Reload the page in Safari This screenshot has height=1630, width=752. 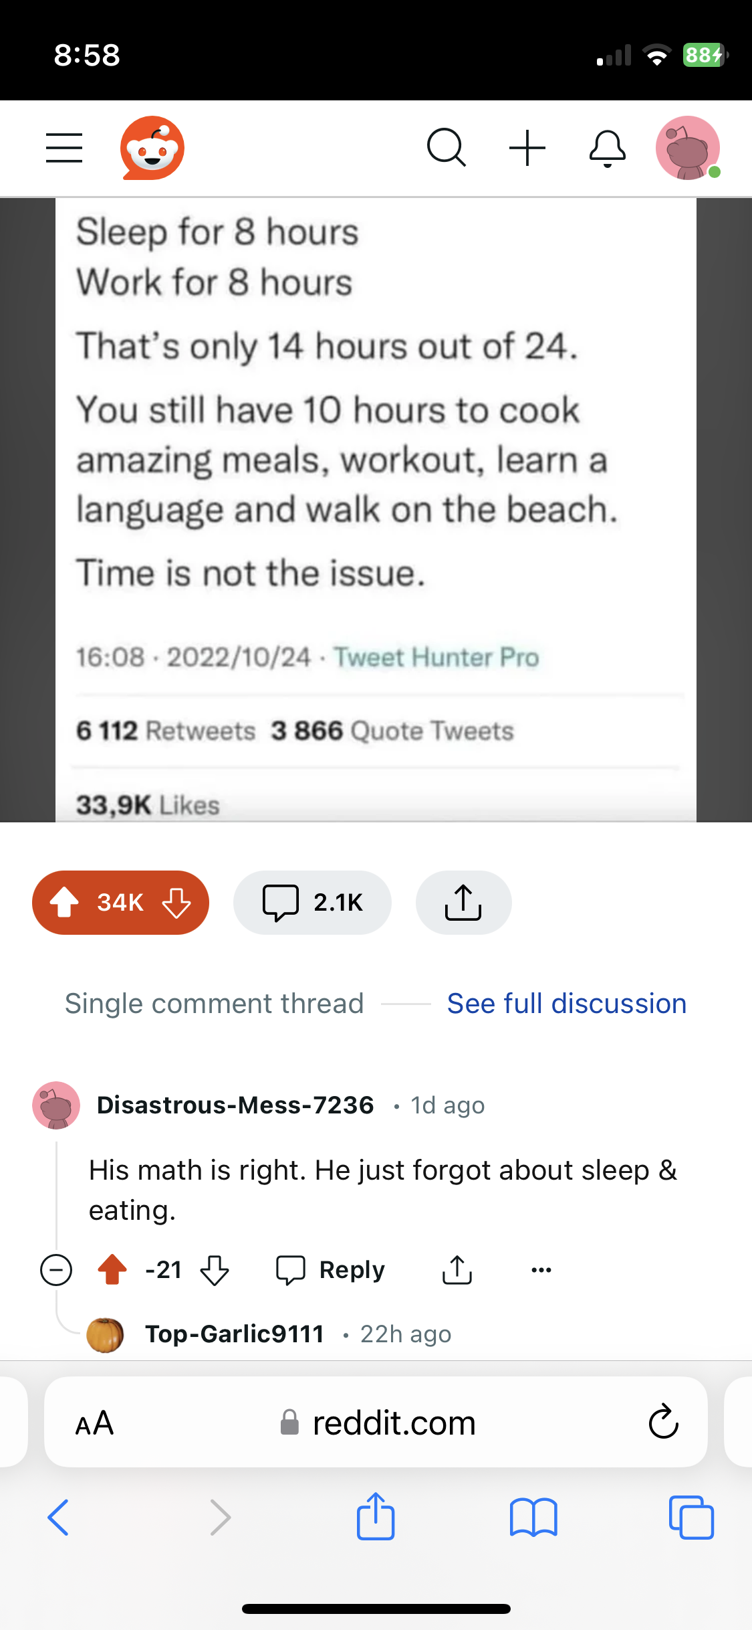point(663,1423)
